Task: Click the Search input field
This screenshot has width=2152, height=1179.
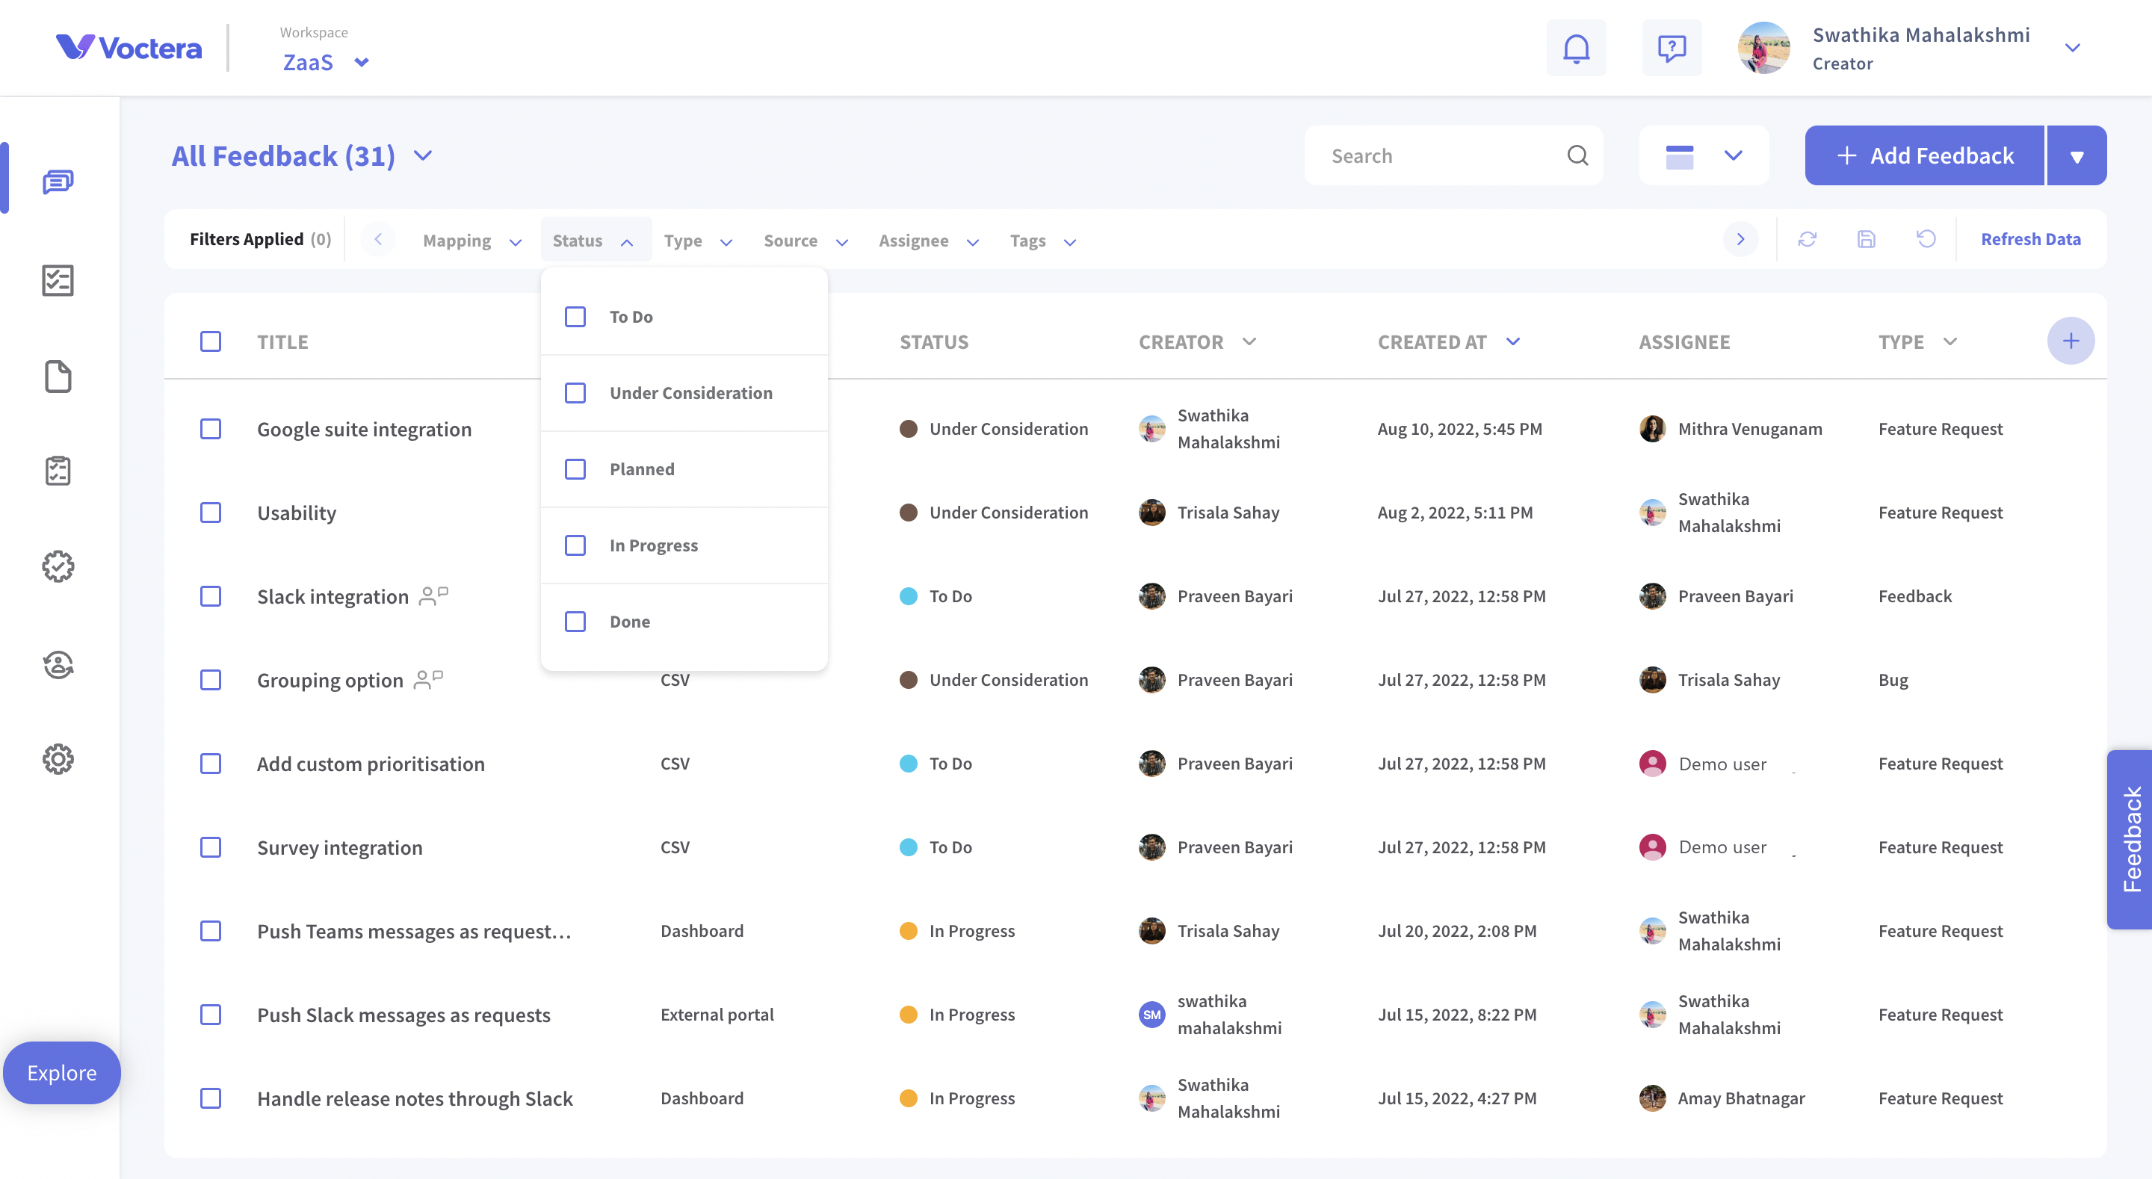Action: tap(1453, 155)
